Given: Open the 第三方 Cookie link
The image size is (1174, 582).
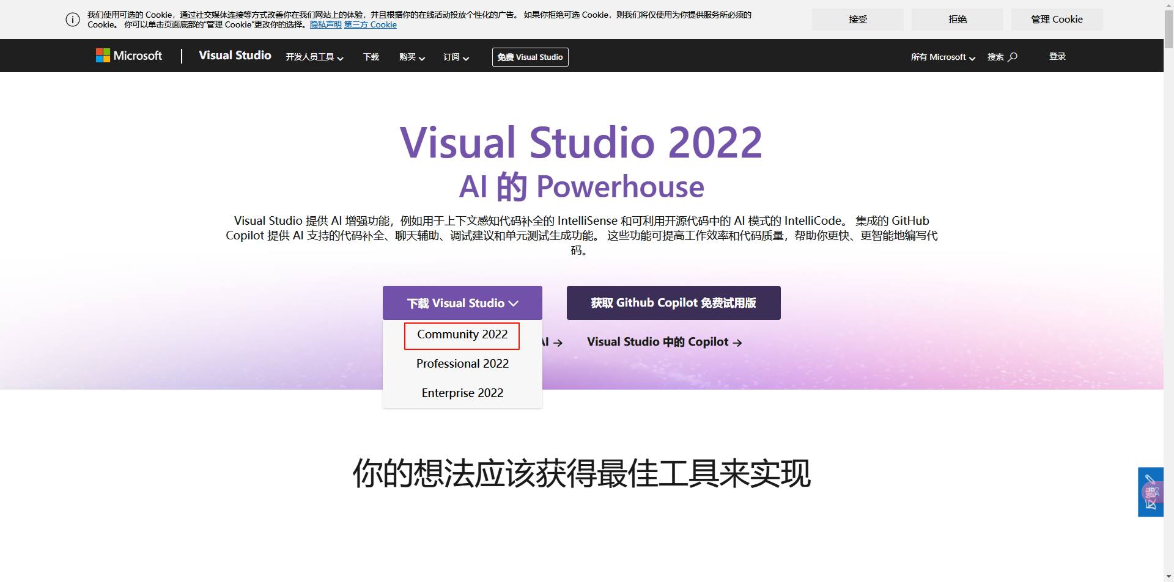Looking at the screenshot, I should point(371,25).
